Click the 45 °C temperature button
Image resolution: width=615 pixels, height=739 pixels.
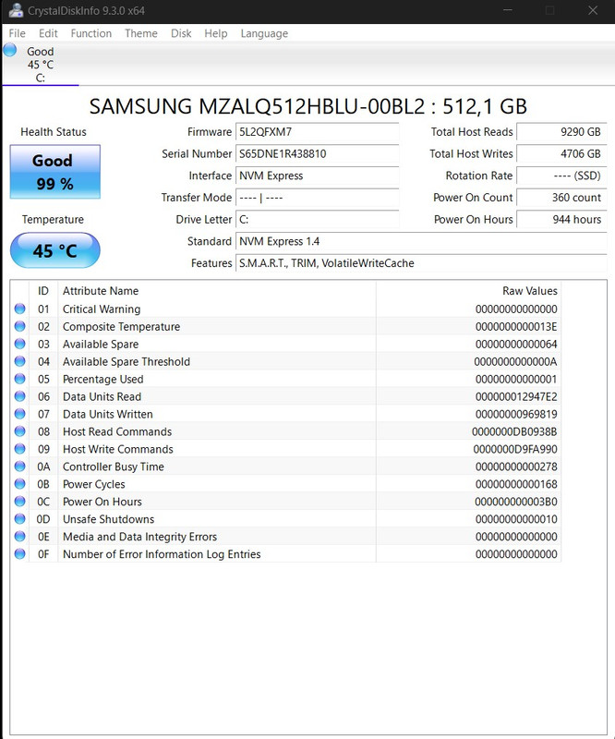coord(55,250)
